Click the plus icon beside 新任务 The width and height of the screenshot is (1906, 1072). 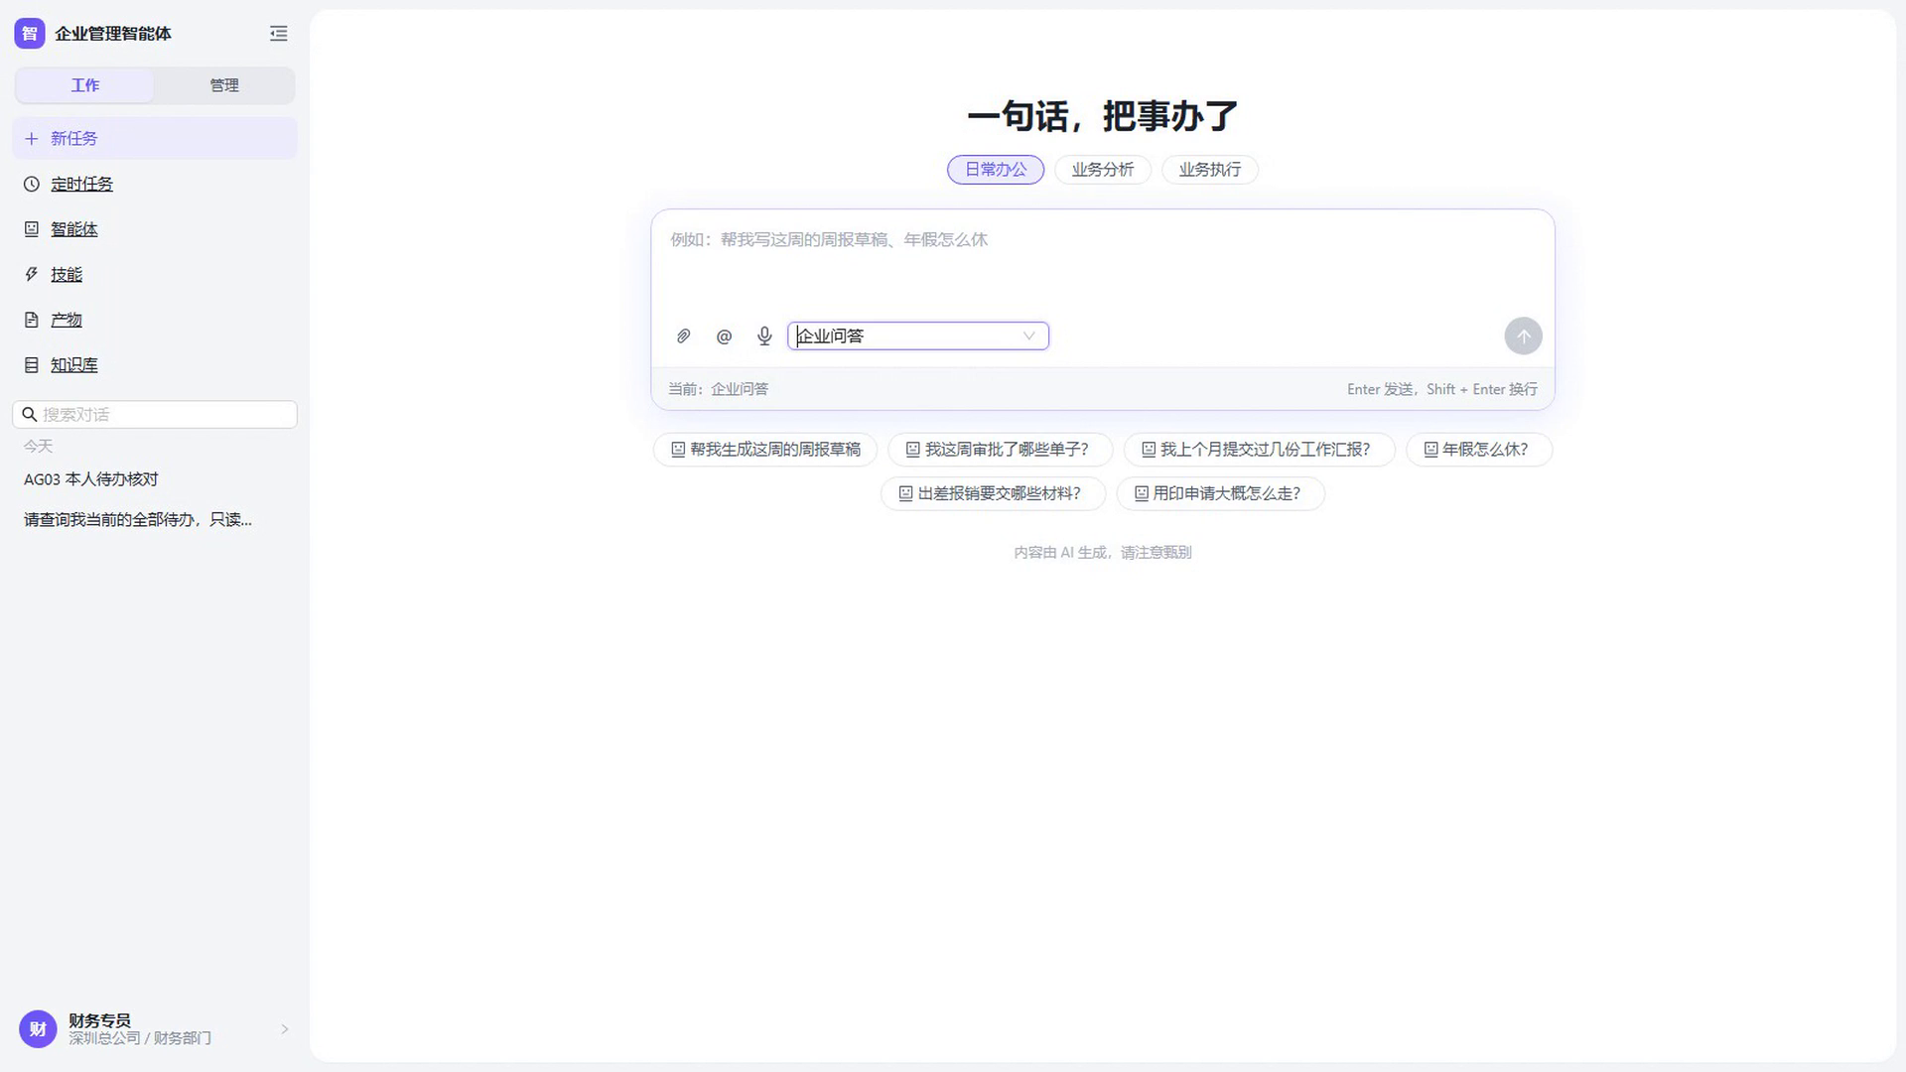(32, 139)
